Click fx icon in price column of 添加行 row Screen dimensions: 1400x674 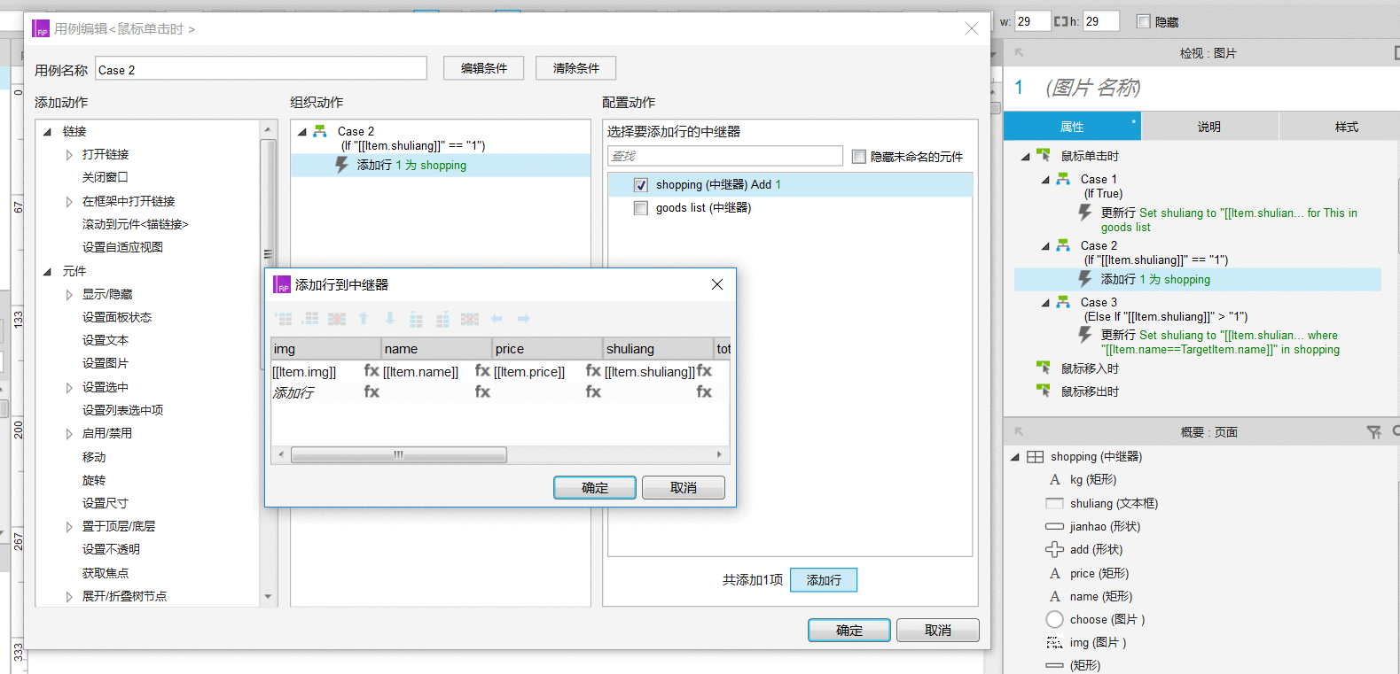[593, 391]
